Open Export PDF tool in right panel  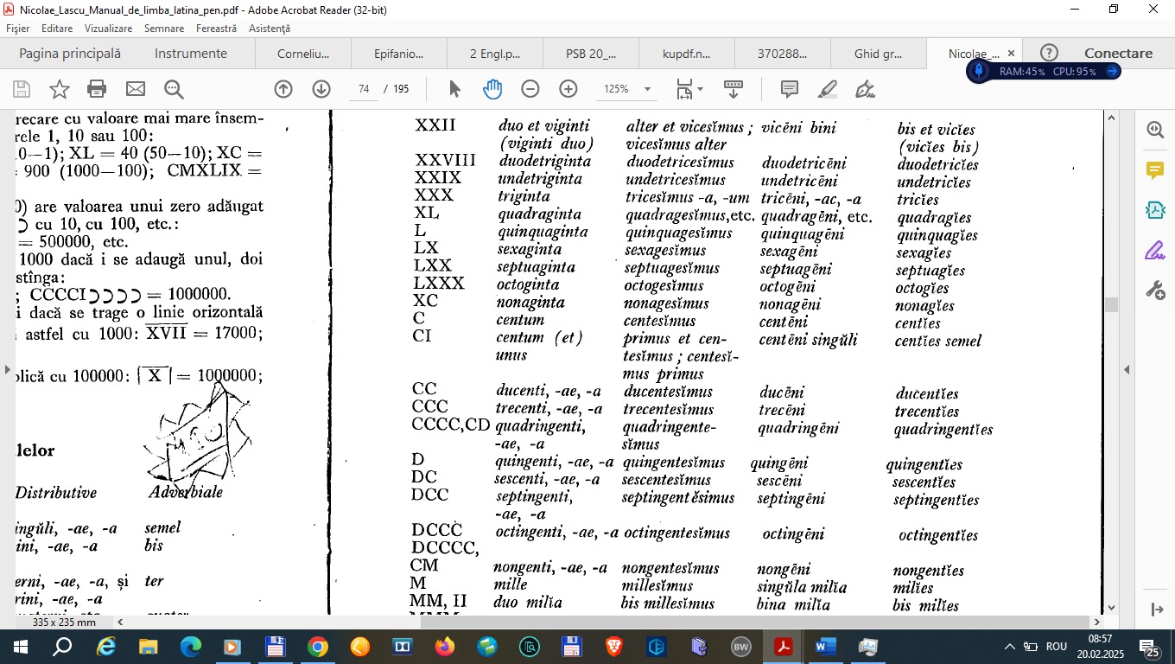(x=1155, y=210)
